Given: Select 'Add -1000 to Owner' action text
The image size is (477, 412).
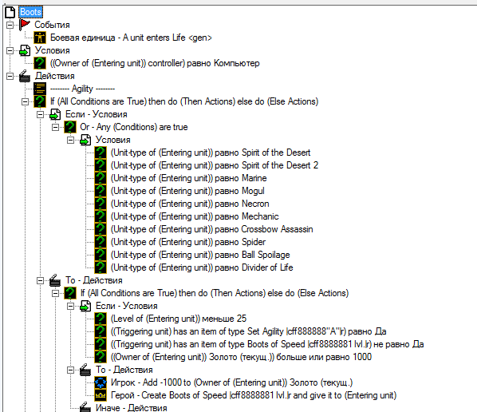Looking at the screenshot, I should point(232,382).
